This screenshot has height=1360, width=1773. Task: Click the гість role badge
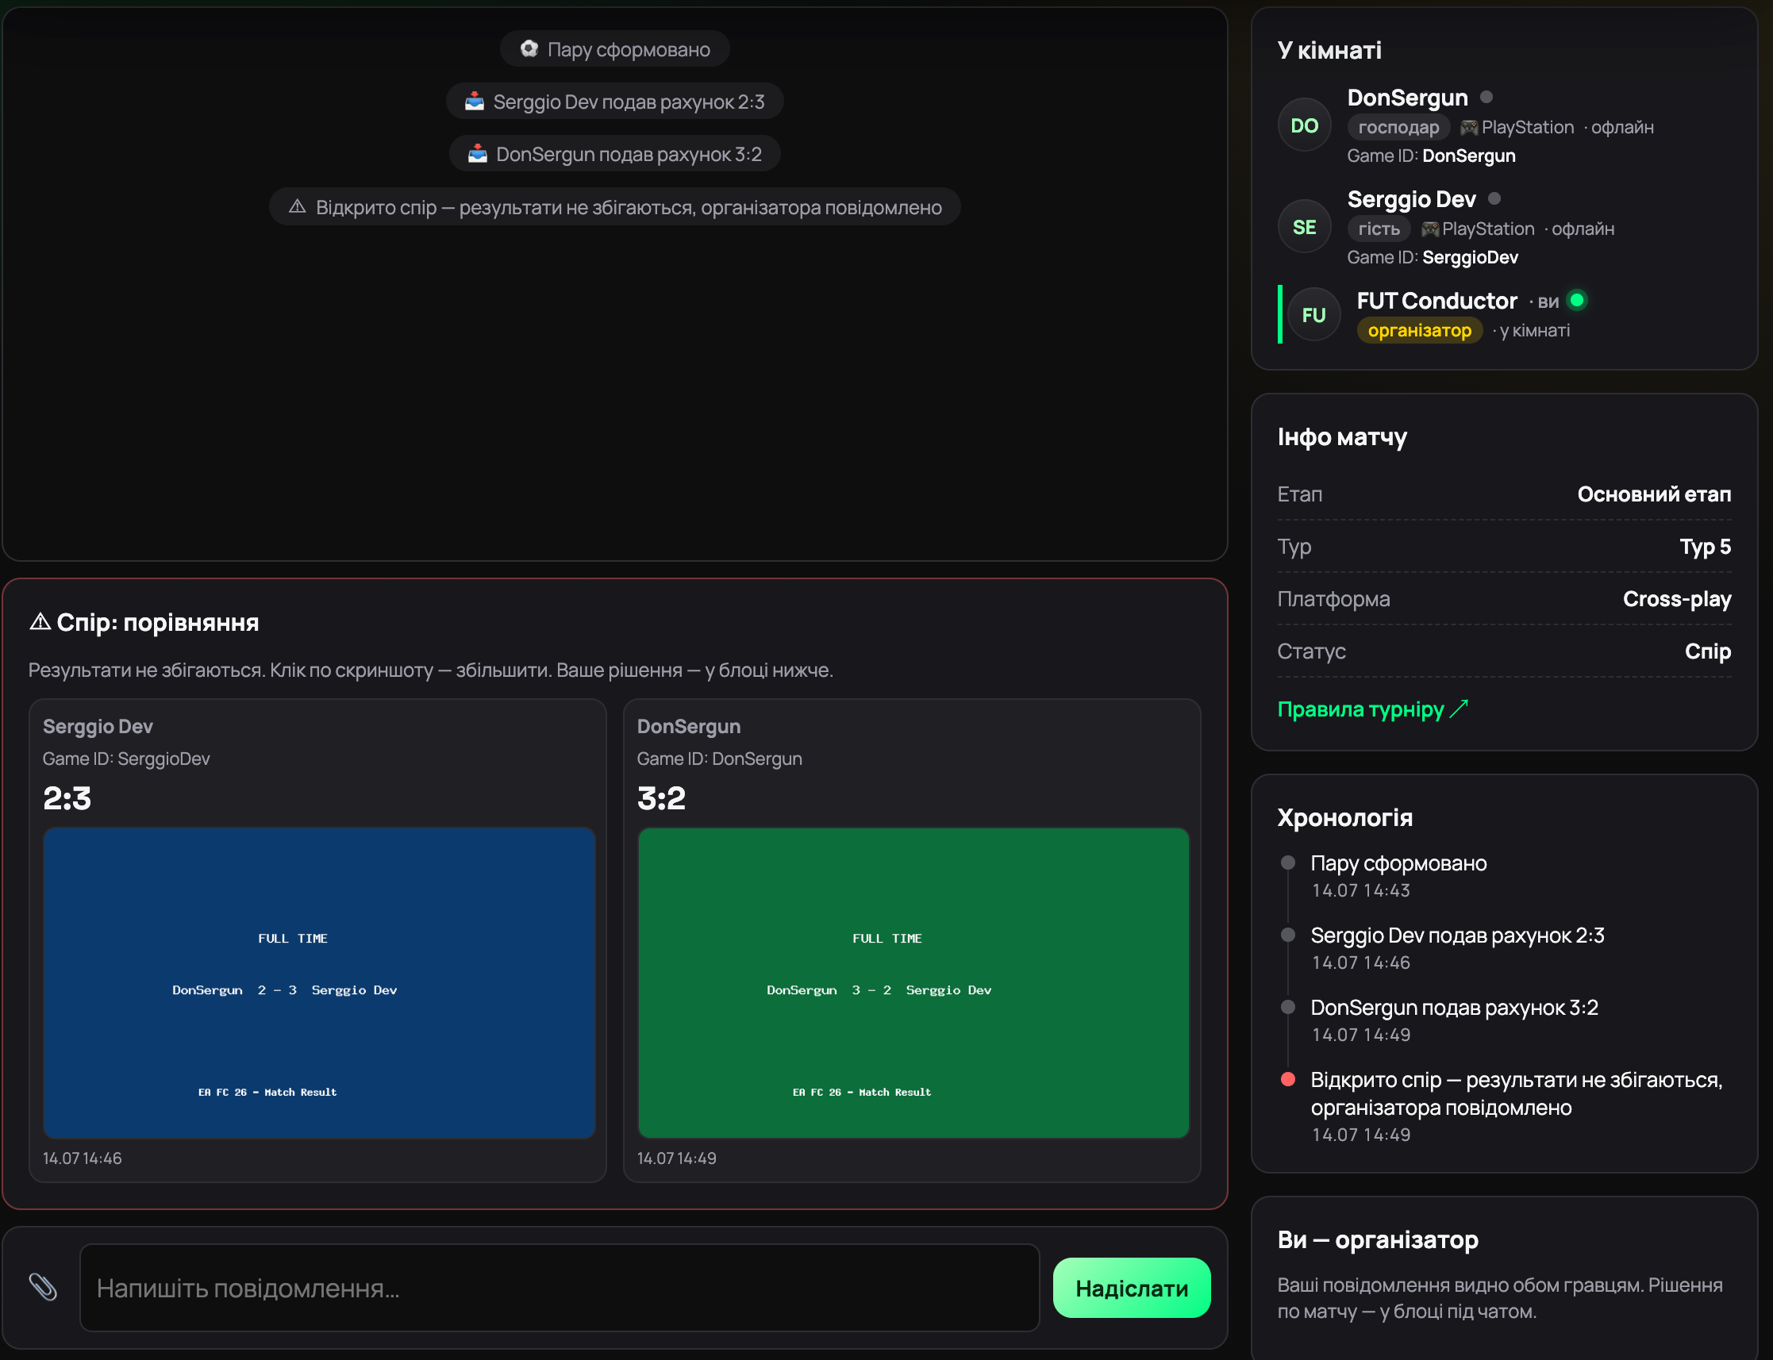1379,229
